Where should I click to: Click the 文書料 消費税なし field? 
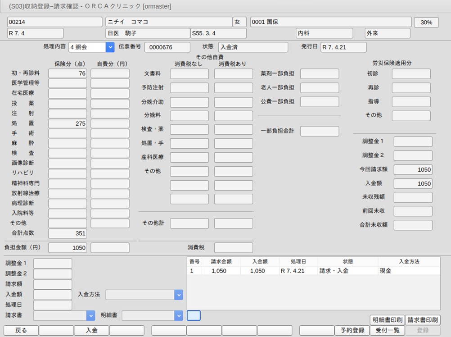pyautogui.click(x=189, y=74)
